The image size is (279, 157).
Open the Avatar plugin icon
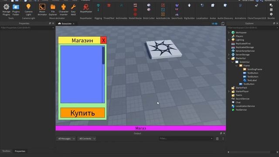[x=213, y=5]
